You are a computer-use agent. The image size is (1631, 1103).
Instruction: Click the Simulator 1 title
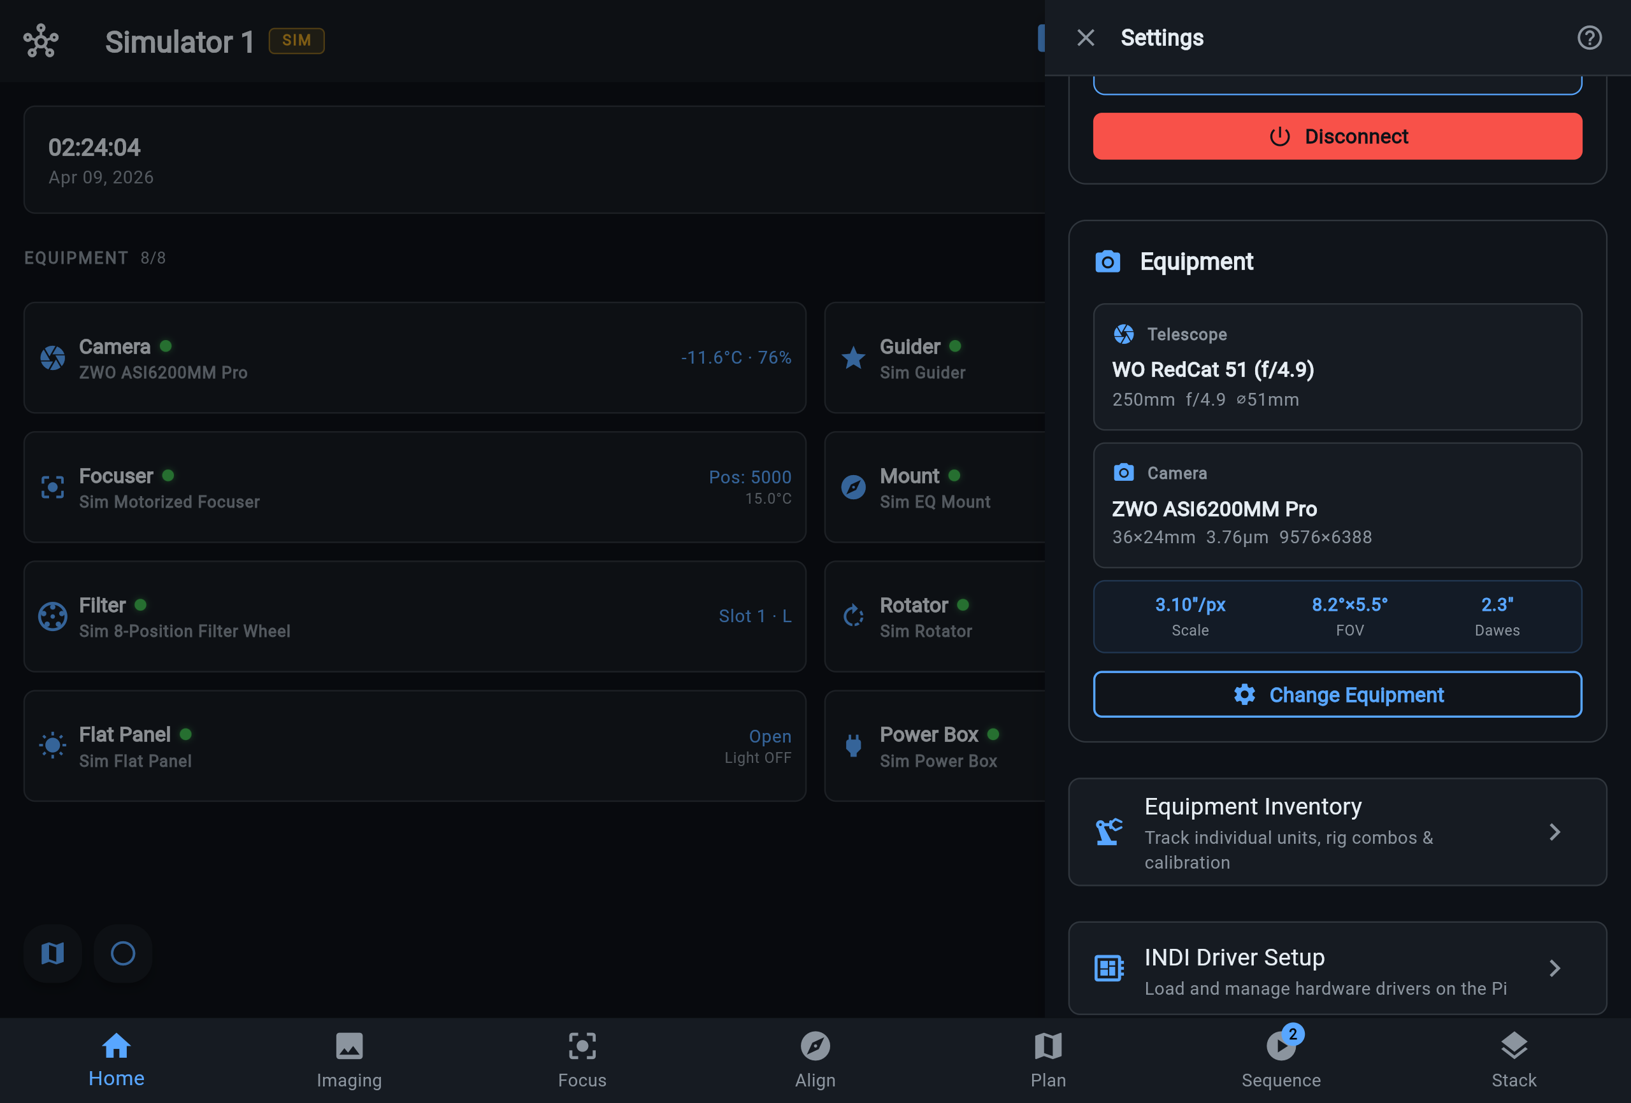(180, 41)
